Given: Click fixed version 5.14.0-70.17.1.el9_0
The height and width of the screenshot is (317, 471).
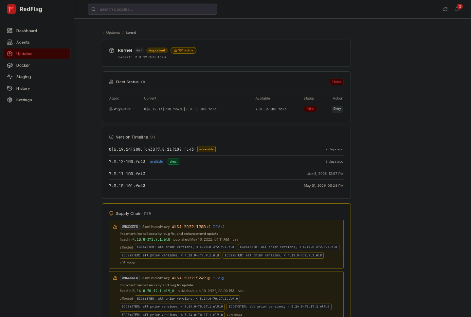Looking at the screenshot, I should [153, 291].
